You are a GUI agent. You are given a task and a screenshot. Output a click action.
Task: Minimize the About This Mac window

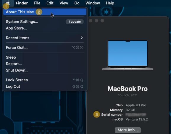coord(96,21)
